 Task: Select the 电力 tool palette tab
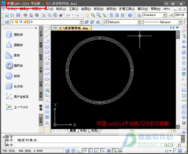click(41, 70)
